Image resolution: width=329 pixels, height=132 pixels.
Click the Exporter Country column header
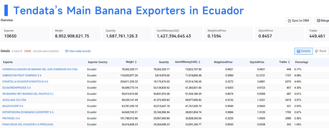98,62
